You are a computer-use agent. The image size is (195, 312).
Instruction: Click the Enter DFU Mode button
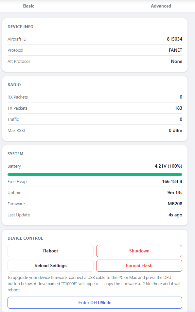pos(95,303)
